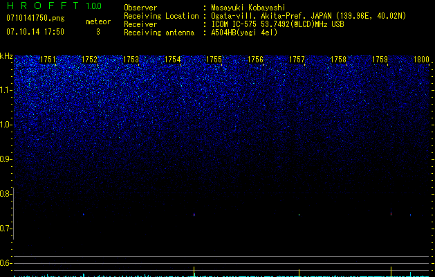Click the 0.9 kHz frequency axis label
435x277 pixels.
pos(6,159)
